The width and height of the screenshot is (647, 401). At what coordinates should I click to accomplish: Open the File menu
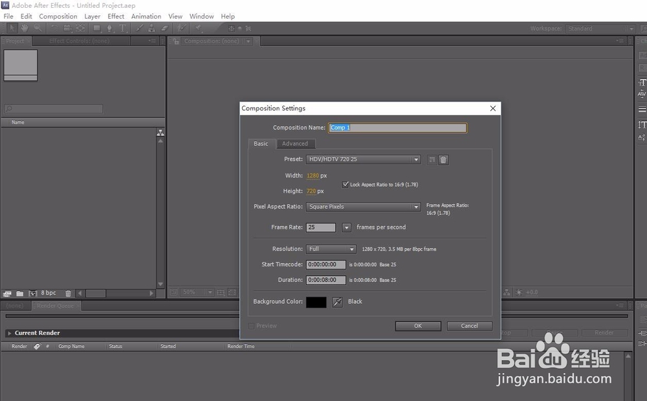coord(8,16)
